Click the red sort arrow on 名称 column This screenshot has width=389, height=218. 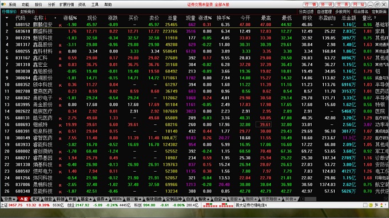click(45, 18)
